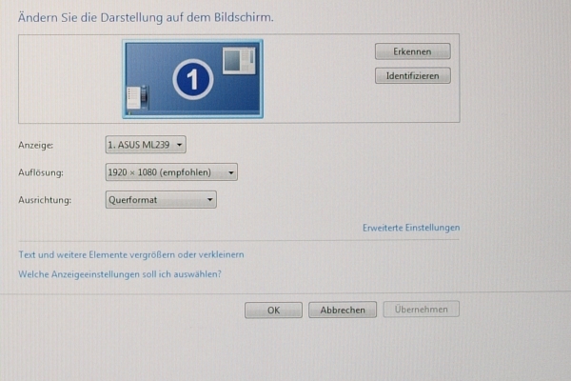This screenshot has height=381, width=571.
Task: Click the Erkennen button
Action: [x=413, y=51]
